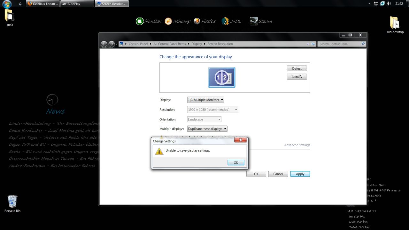Screen dimensions: 409x230
Task: Switch to the Geizhals-Forum taskbar window
Action: [x=42, y=4]
